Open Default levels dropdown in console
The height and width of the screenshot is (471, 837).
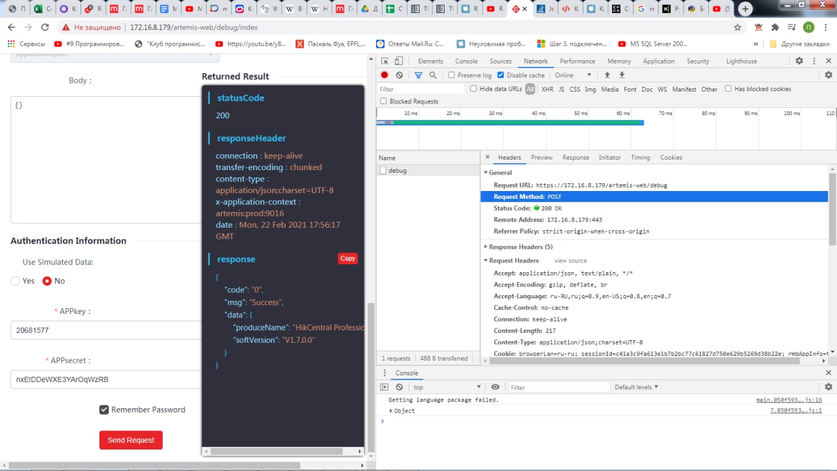click(636, 387)
